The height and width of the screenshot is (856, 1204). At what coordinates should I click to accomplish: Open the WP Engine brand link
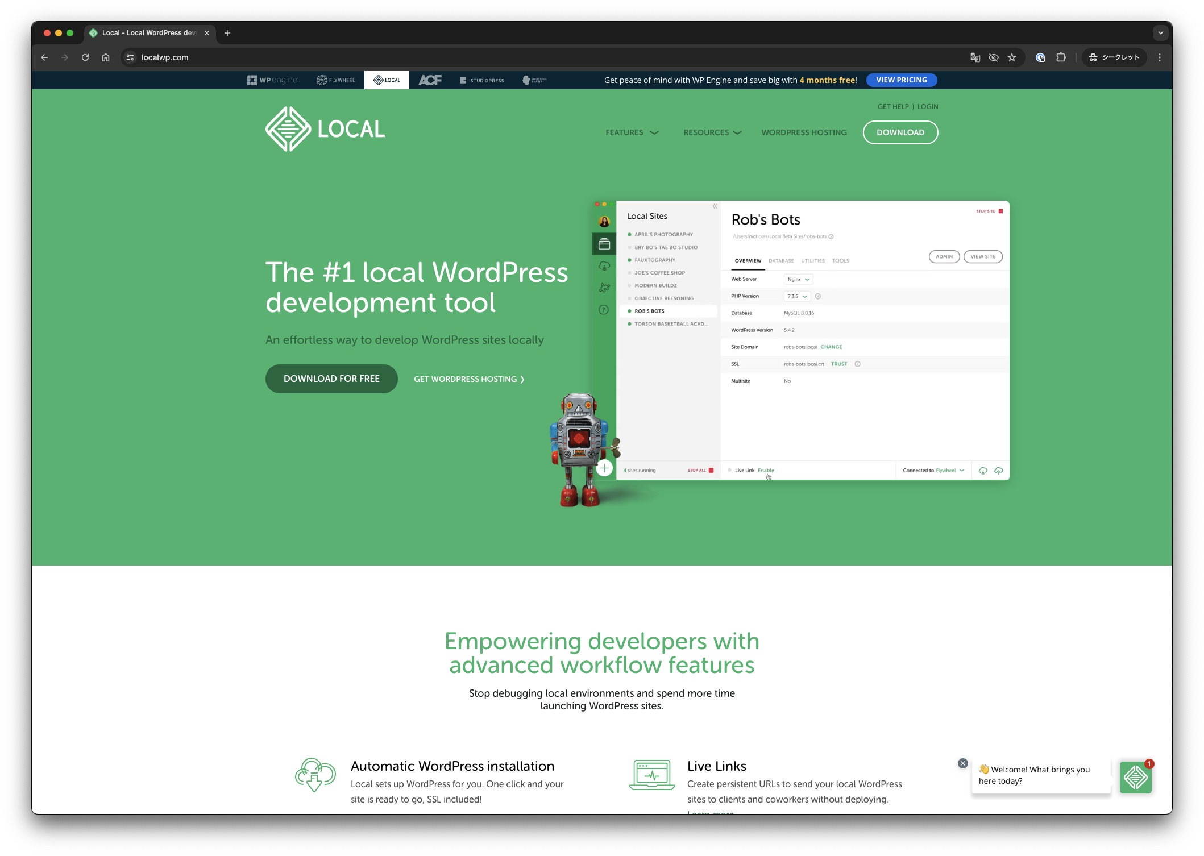pyautogui.click(x=272, y=80)
